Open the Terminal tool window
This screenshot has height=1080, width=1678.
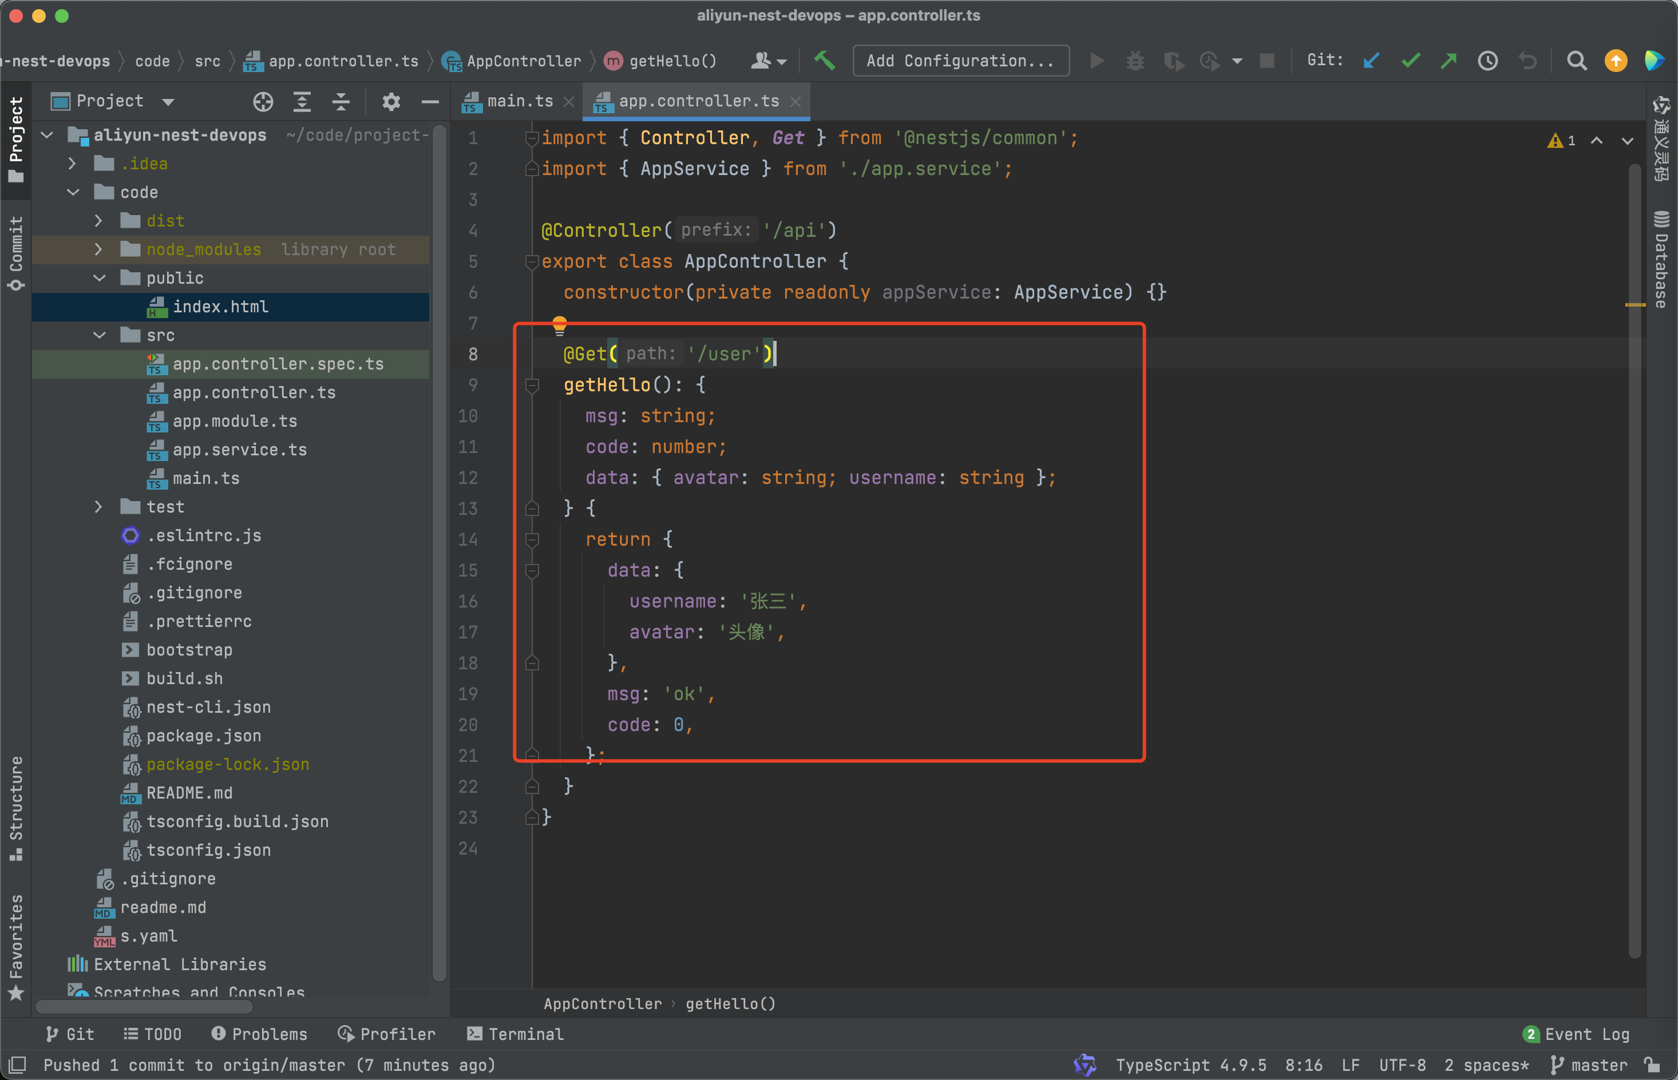516,1034
